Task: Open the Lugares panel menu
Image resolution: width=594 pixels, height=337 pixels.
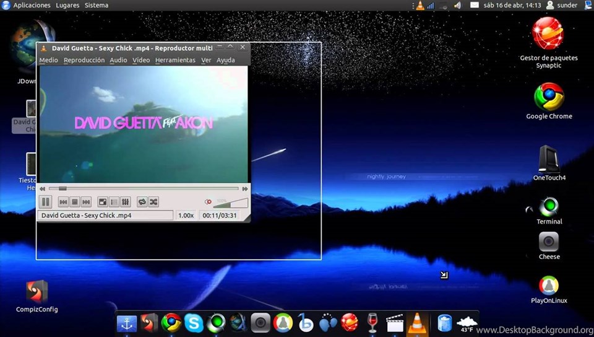Action: click(x=67, y=6)
